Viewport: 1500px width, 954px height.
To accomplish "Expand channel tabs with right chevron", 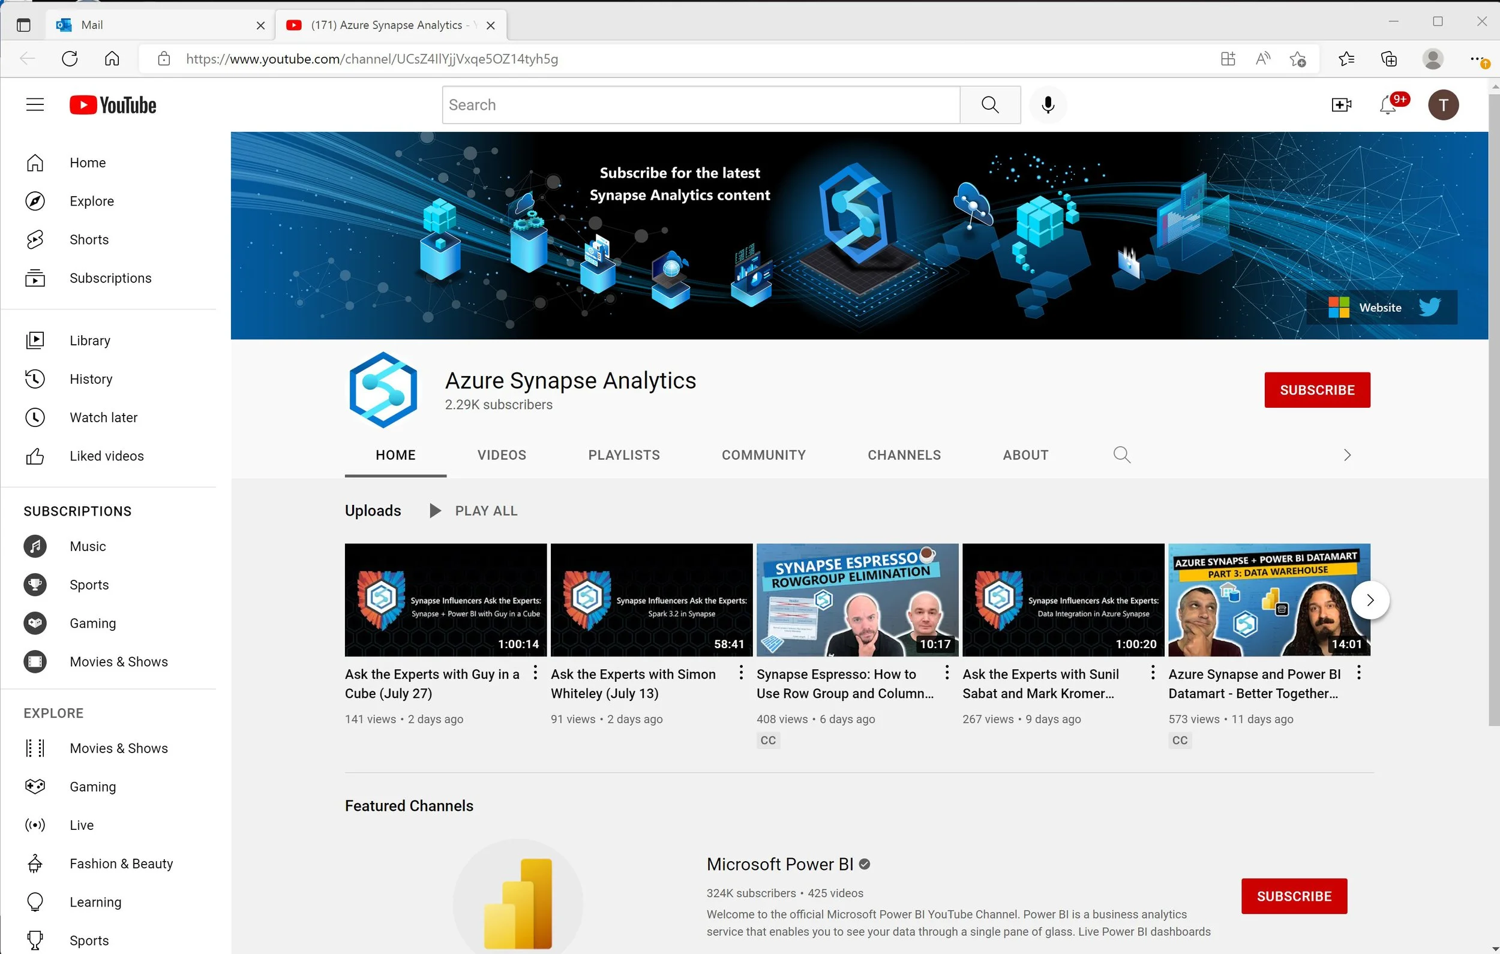I will tap(1347, 455).
